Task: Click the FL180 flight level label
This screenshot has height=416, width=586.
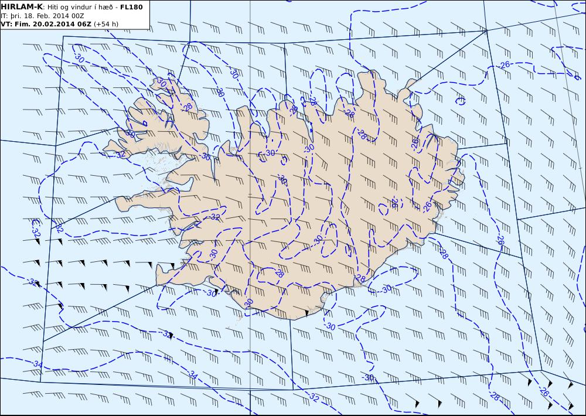Action: click(131, 7)
